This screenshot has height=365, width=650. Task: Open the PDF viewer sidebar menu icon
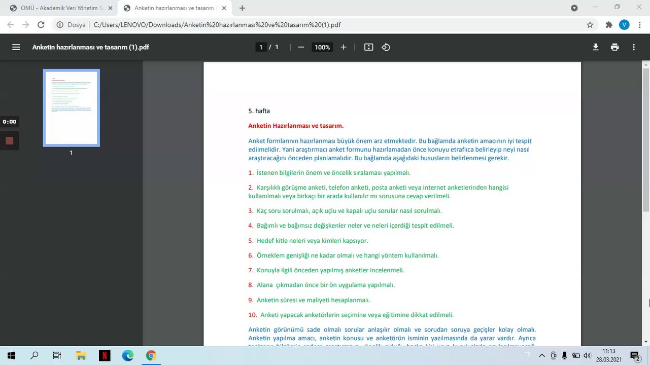click(x=16, y=47)
